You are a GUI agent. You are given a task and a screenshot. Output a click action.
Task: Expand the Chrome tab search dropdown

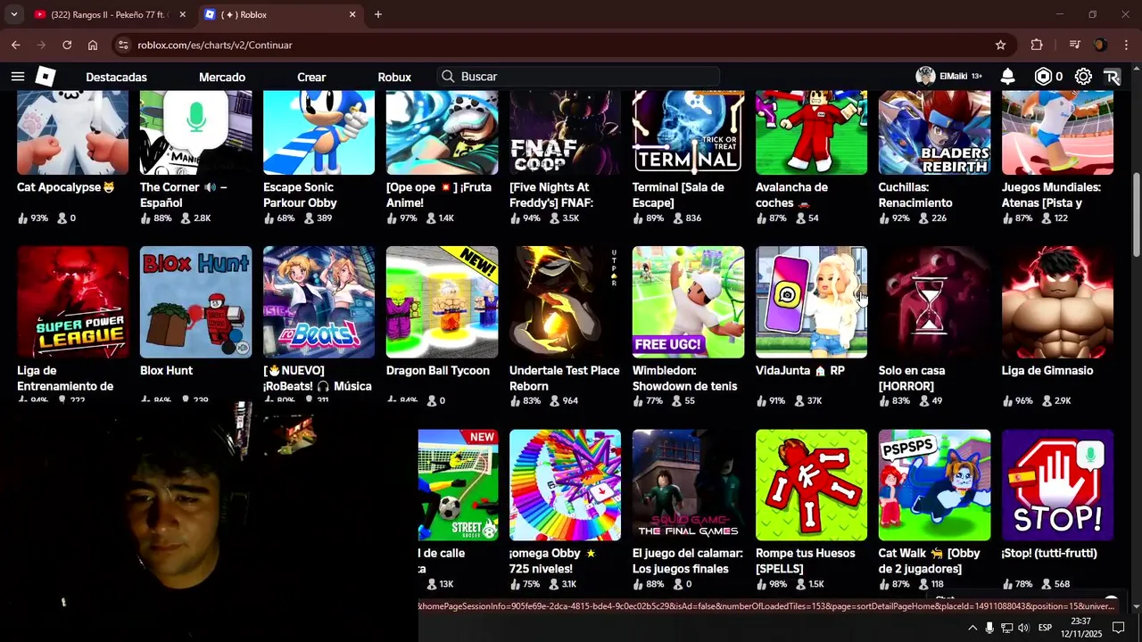pyautogui.click(x=14, y=14)
